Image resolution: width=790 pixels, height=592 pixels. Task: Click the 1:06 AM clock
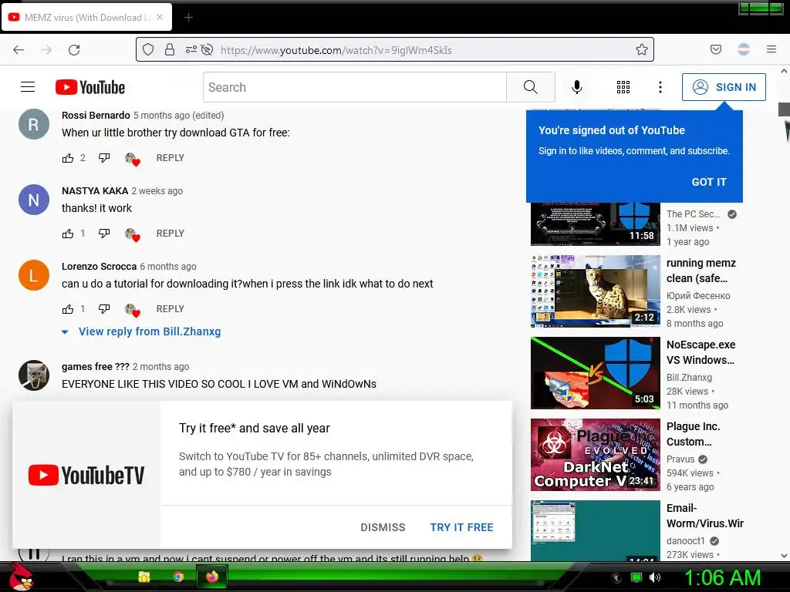pyautogui.click(x=722, y=577)
